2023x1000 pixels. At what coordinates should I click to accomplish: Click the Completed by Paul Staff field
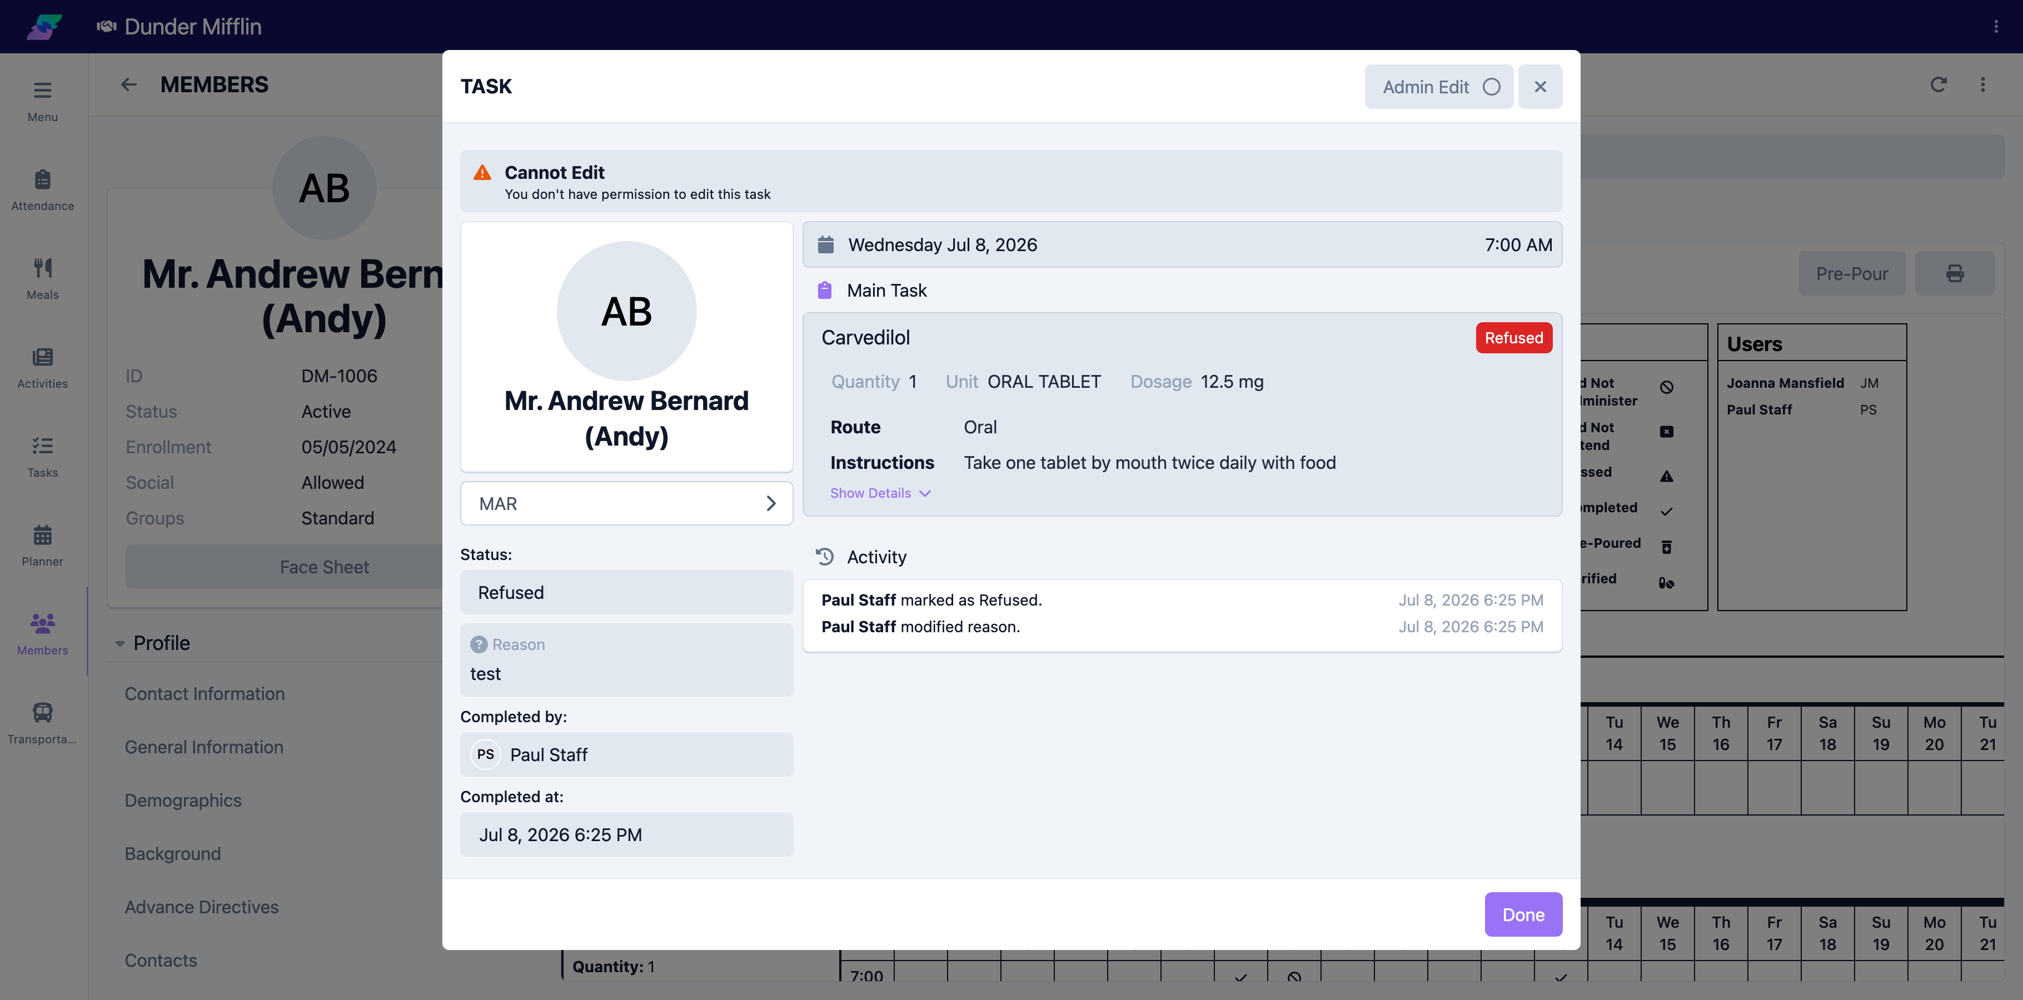626,754
